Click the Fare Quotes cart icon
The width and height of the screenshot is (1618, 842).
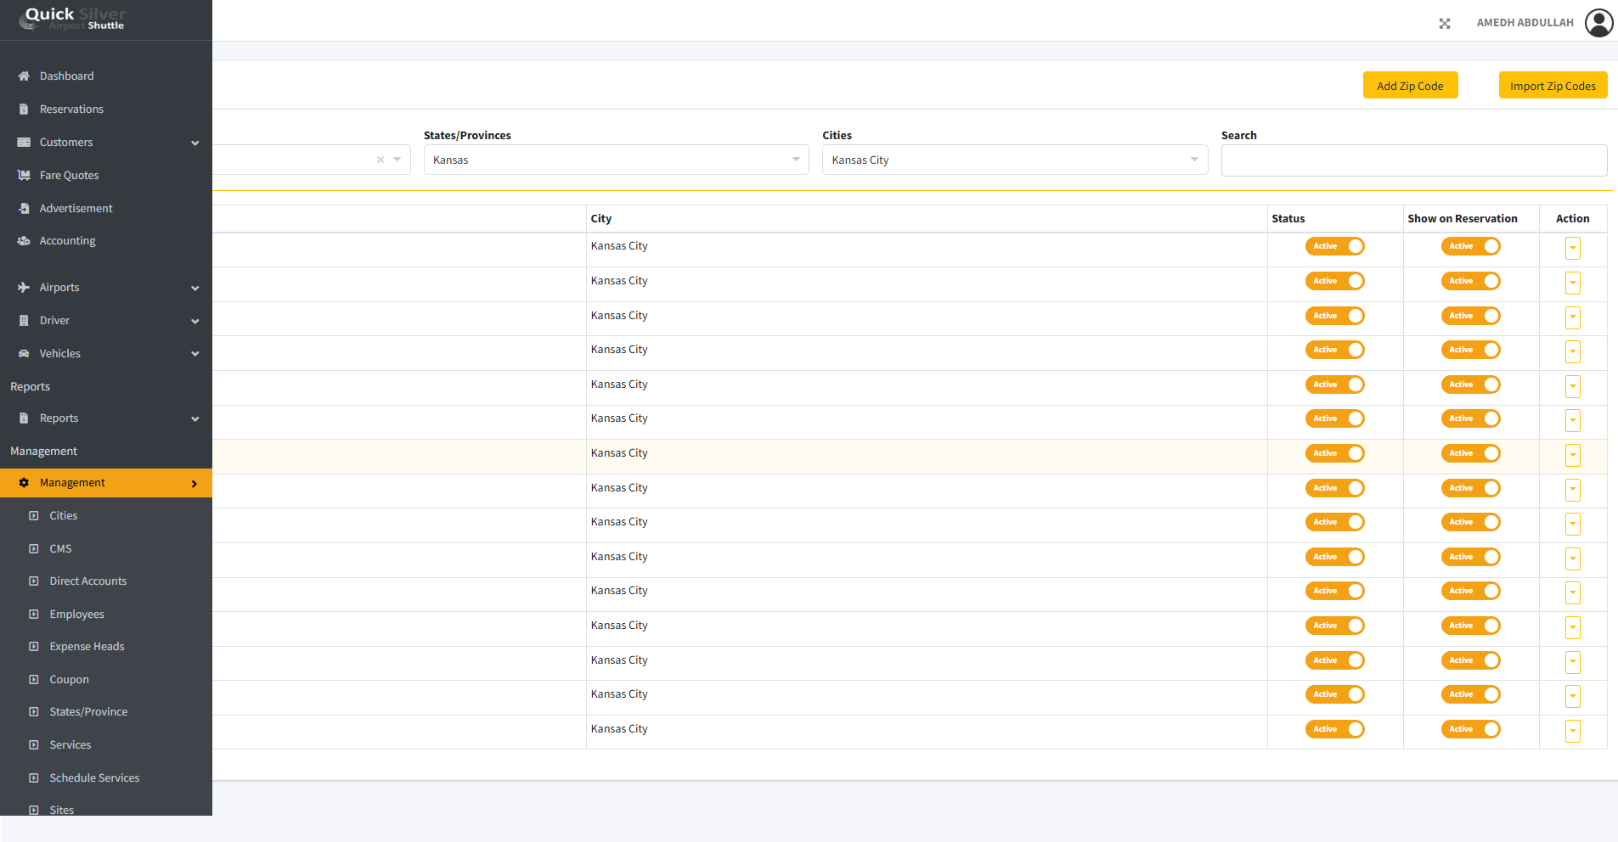pos(24,176)
